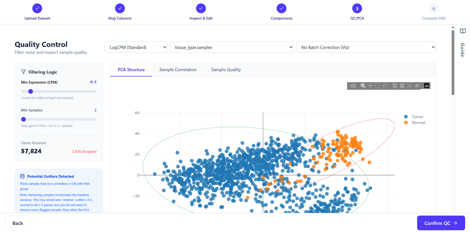Click the Inspect & Edit step label

click(x=201, y=18)
